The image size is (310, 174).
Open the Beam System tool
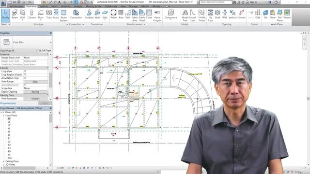[63, 15]
